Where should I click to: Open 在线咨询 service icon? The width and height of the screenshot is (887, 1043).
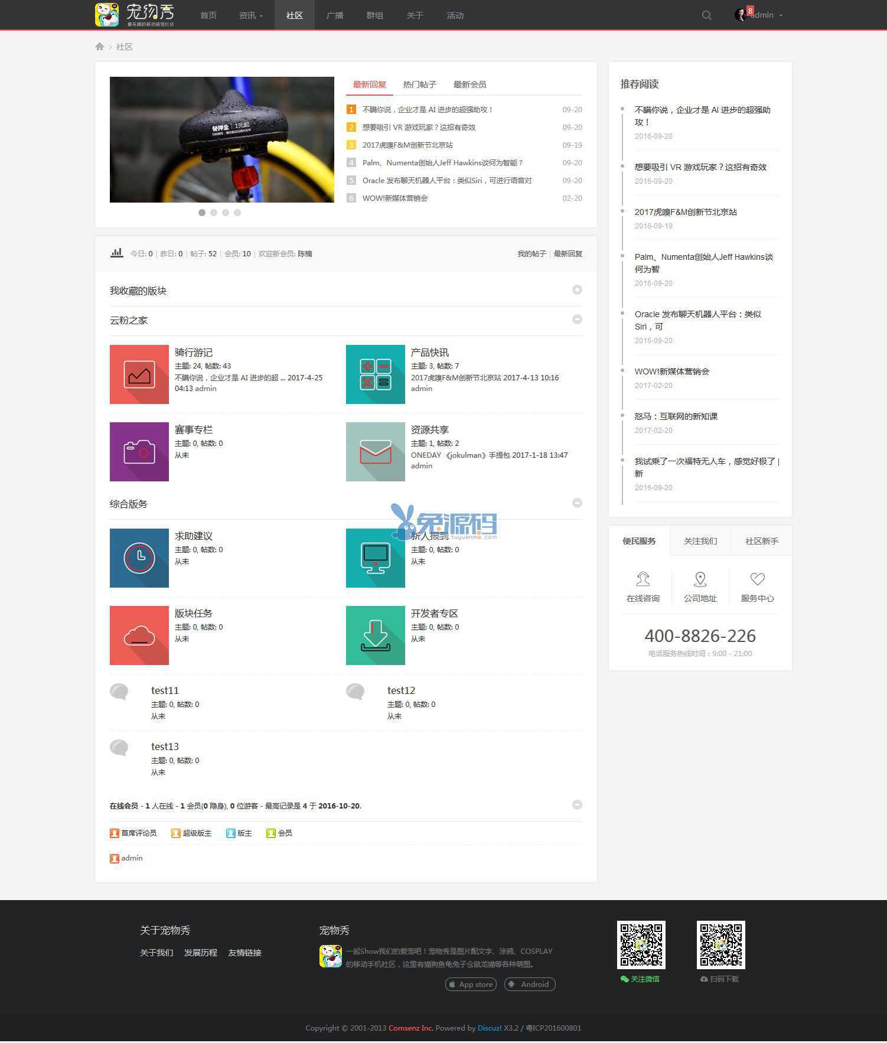[x=643, y=579]
